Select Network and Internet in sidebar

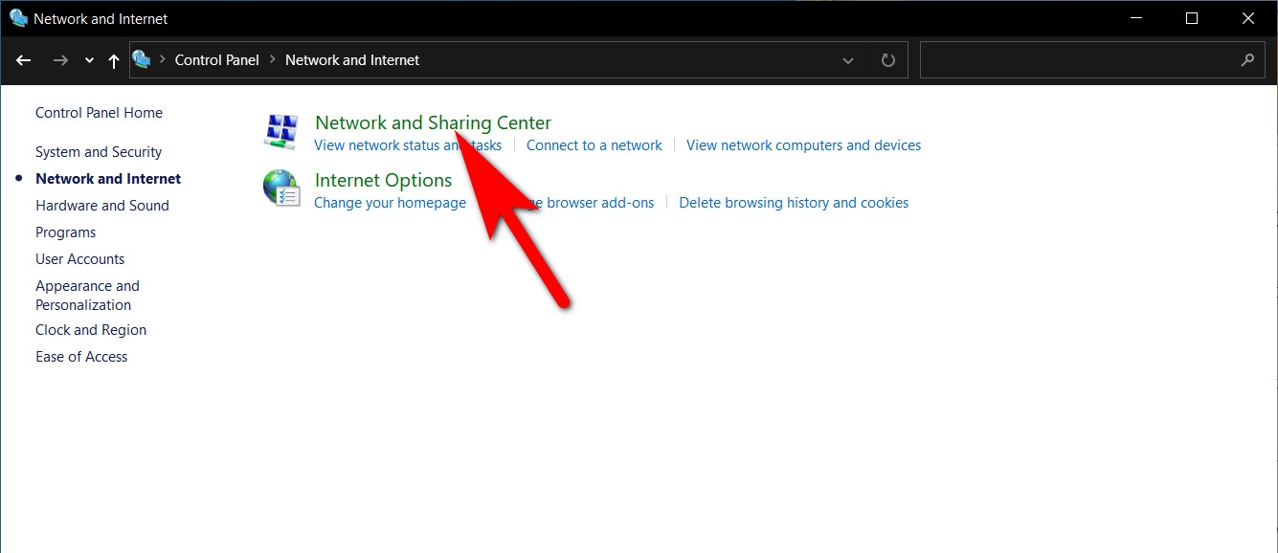tap(108, 179)
